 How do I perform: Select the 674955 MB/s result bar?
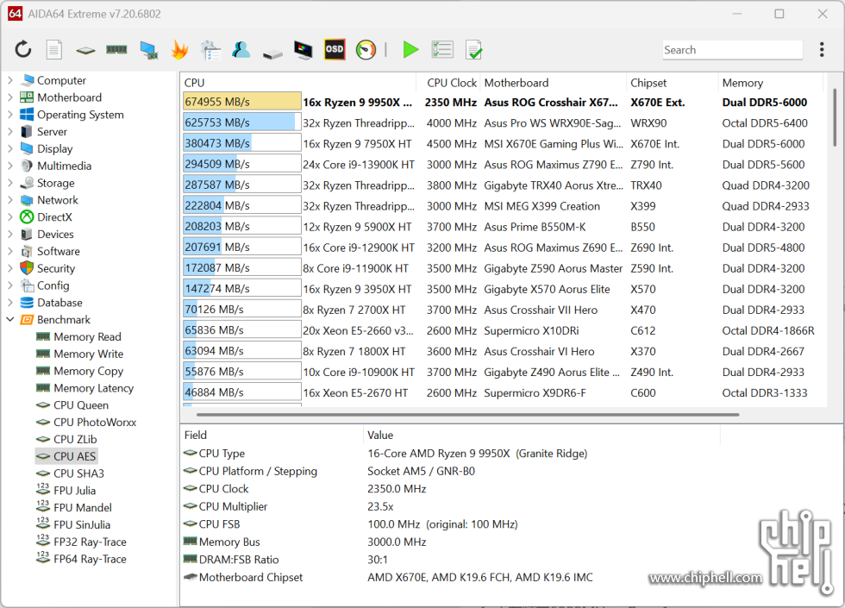242,102
